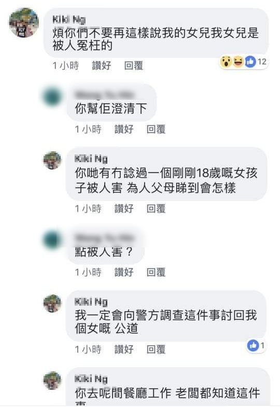Open avatar beside the 18歲 女孩子 reply
Viewport: 280px width, 407px height.
pos(52,161)
